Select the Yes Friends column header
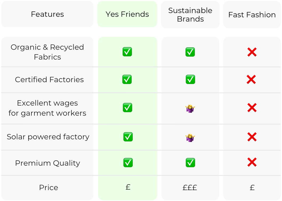 tap(127, 14)
